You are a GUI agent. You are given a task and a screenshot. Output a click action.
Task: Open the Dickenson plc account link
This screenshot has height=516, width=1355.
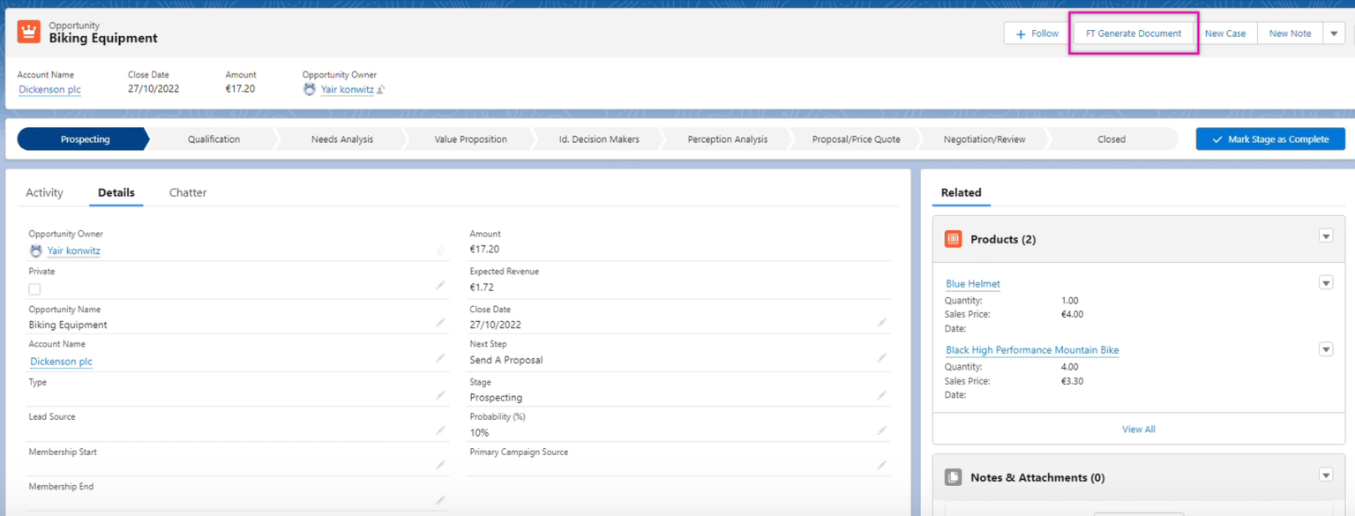pyautogui.click(x=49, y=89)
